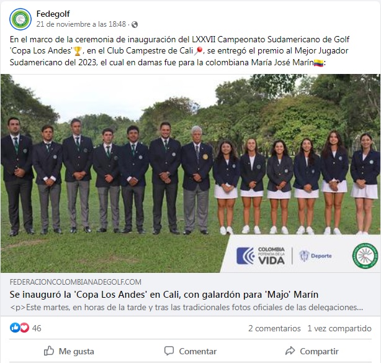Click the FEDERACIONCOLOMBIANADEGOLF.COM domain link

click(x=76, y=282)
